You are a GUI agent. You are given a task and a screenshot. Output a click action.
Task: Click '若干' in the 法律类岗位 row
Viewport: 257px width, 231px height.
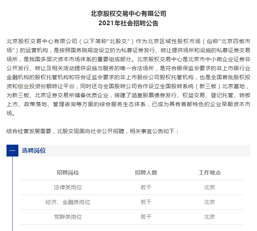[146, 187]
